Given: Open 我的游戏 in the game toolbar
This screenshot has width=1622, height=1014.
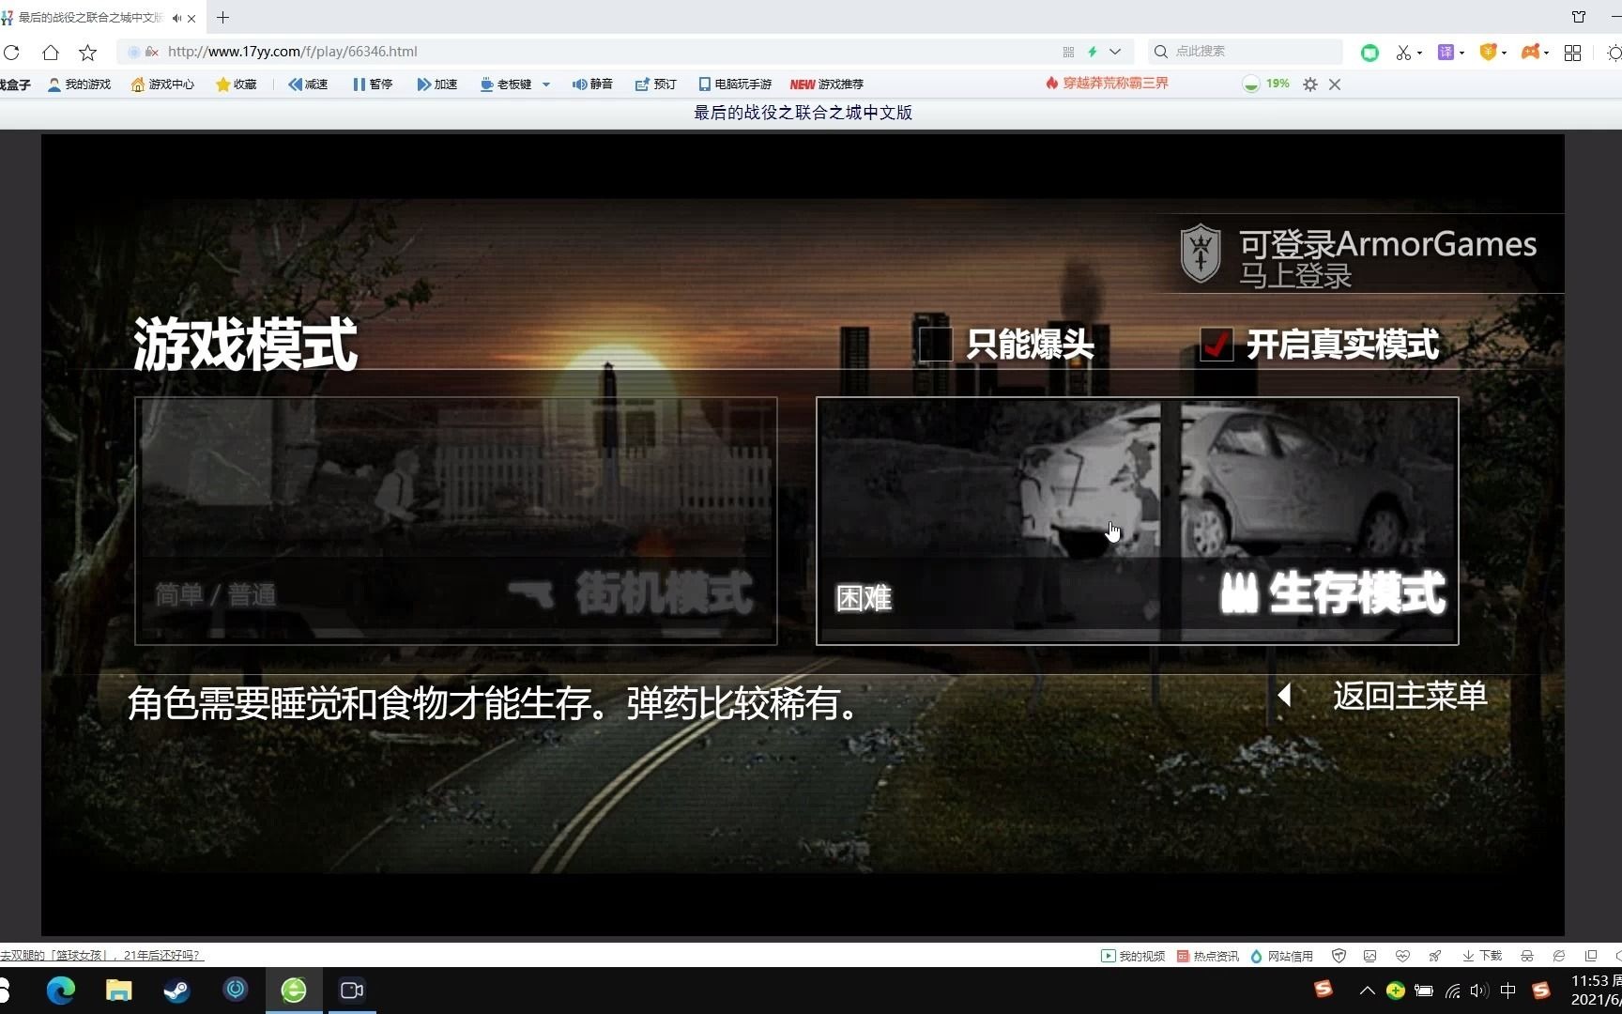Looking at the screenshot, I should (x=80, y=84).
